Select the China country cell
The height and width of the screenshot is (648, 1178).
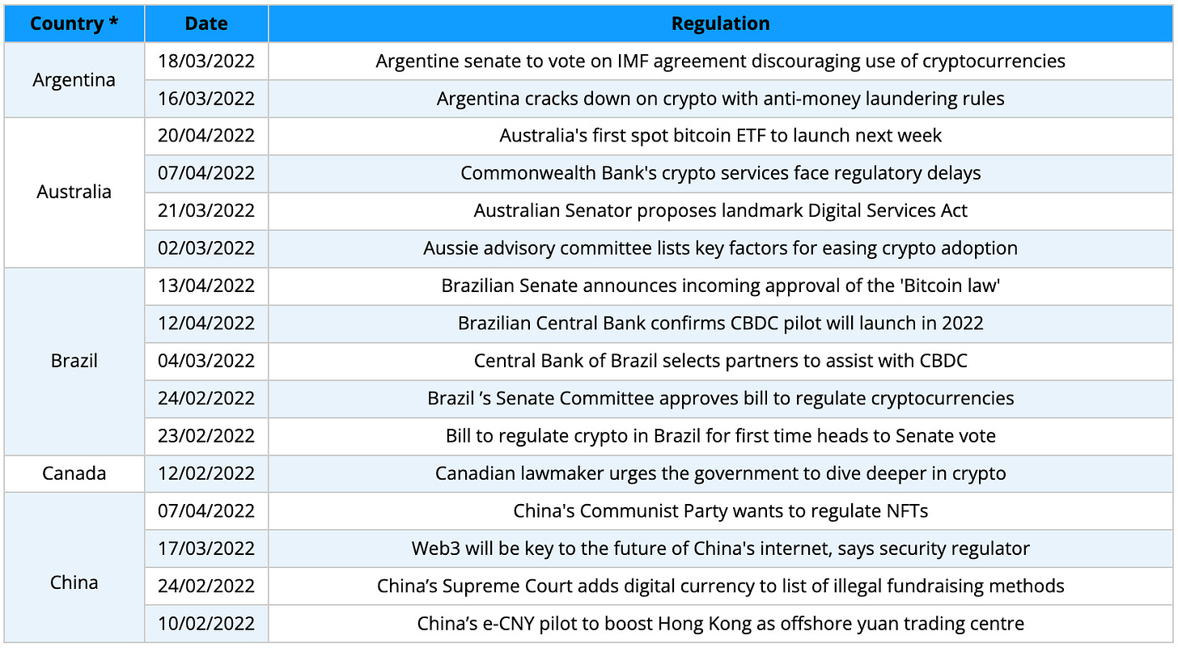[x=74, y=582]
